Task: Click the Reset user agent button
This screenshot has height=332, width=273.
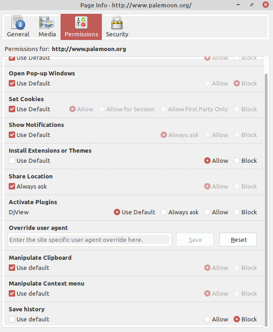Action: point(238,240)
